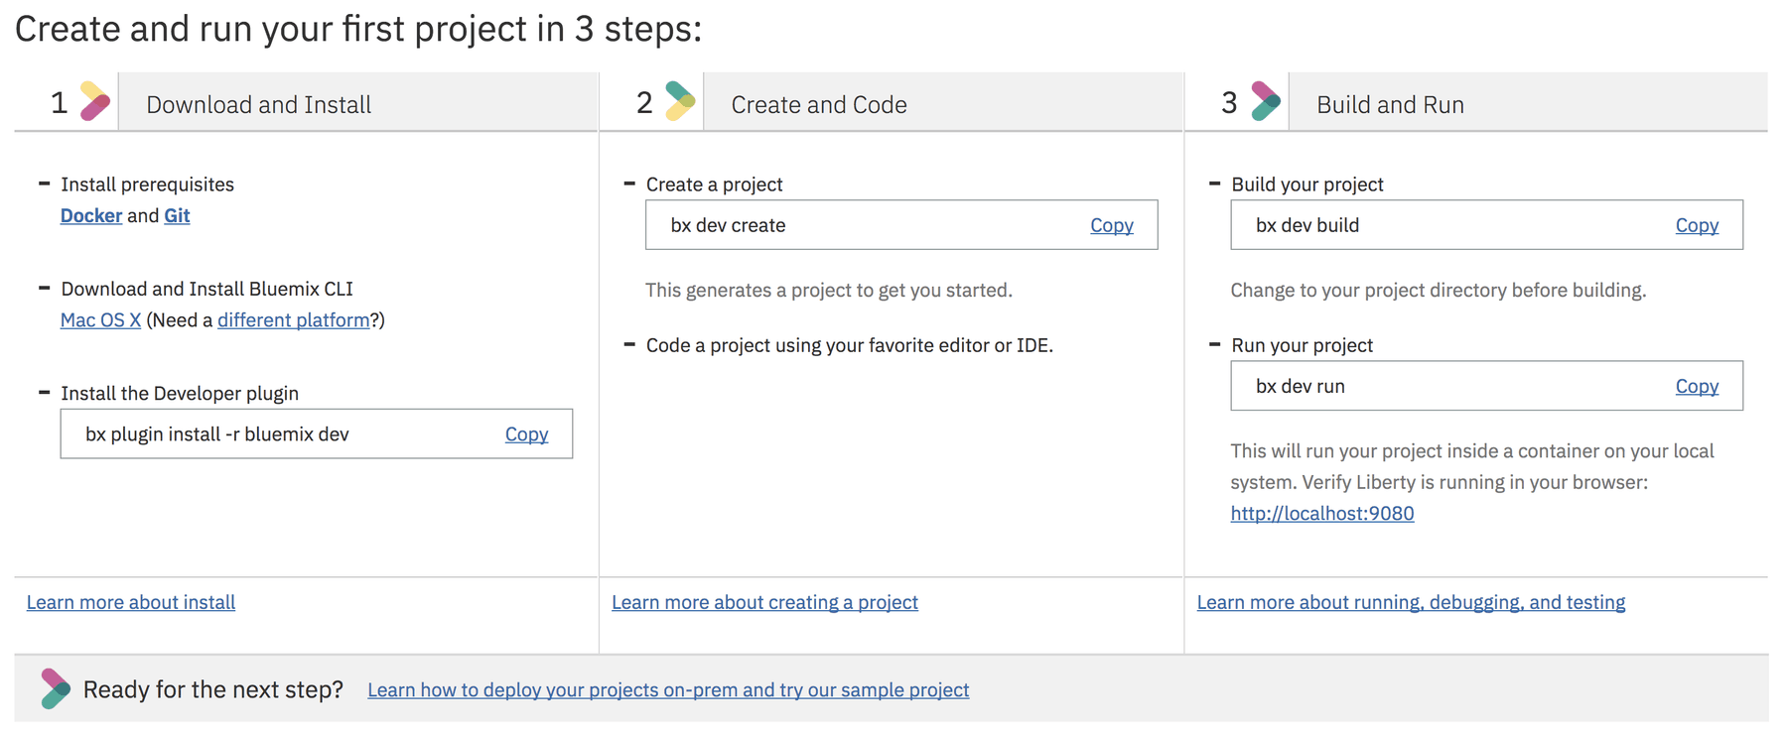
Task: Click the 'Build and Run' step header
Action: click(x=1390, y=104)
